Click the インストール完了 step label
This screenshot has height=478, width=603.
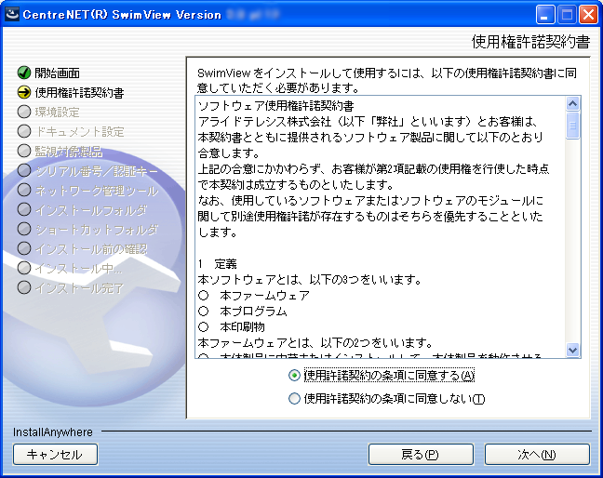79,288
